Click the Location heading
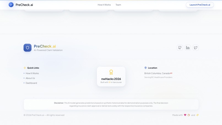The height and width of the screenshot is (125, 222). 153,68
